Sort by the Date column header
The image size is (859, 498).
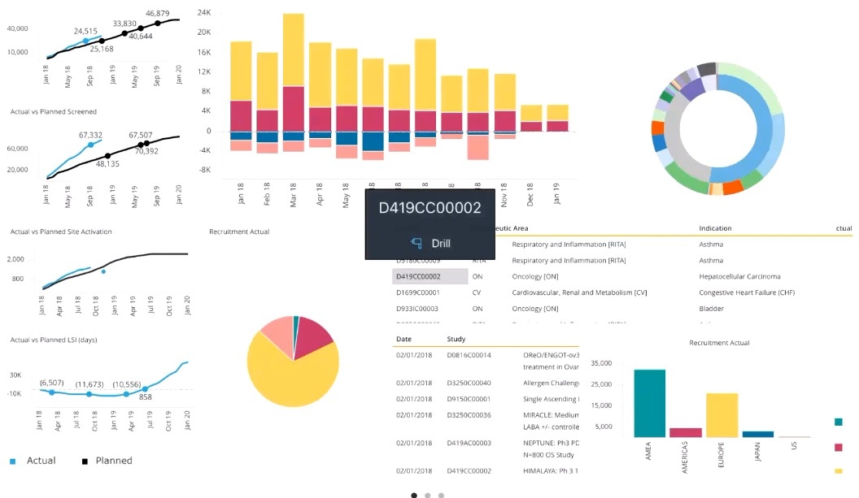point(404,339)
